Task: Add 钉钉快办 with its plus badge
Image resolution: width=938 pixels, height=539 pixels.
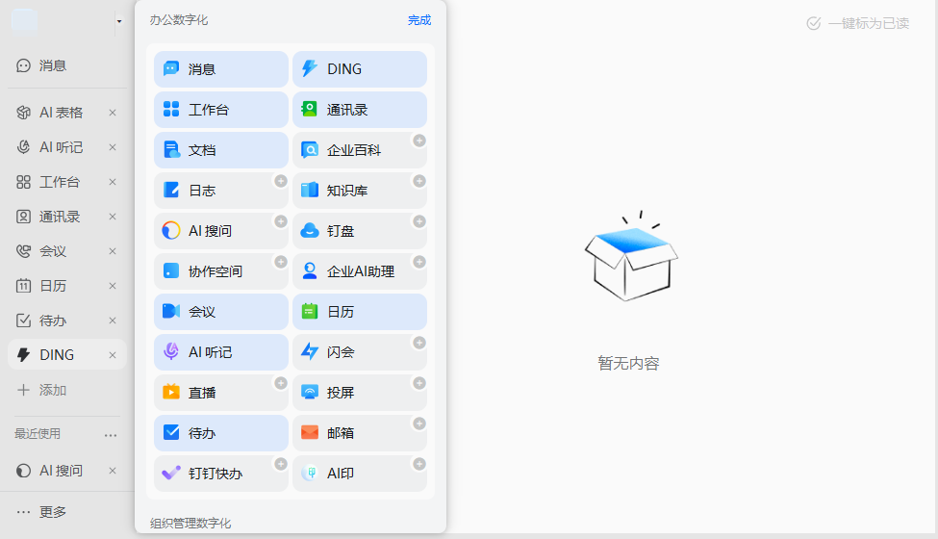Action: click(281, 464)
